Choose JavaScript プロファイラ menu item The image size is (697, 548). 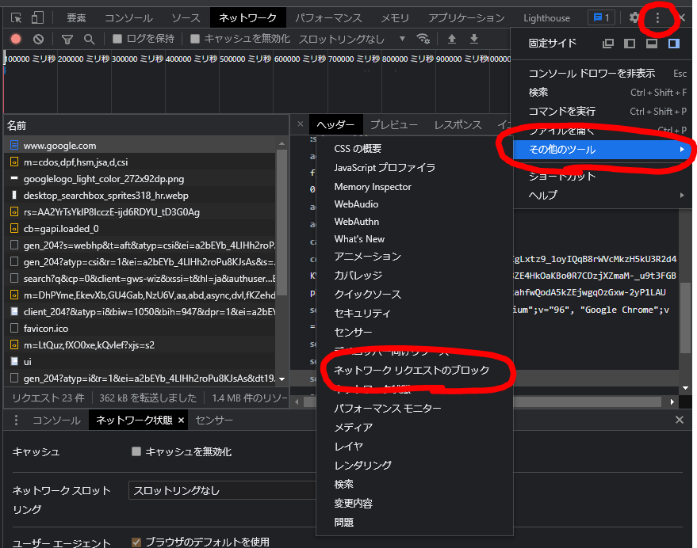tap(414, 168)
